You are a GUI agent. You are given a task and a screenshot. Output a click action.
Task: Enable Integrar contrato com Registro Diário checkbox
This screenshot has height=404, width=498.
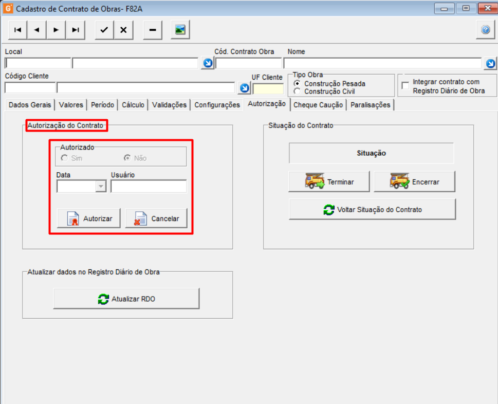click(405, 86)
